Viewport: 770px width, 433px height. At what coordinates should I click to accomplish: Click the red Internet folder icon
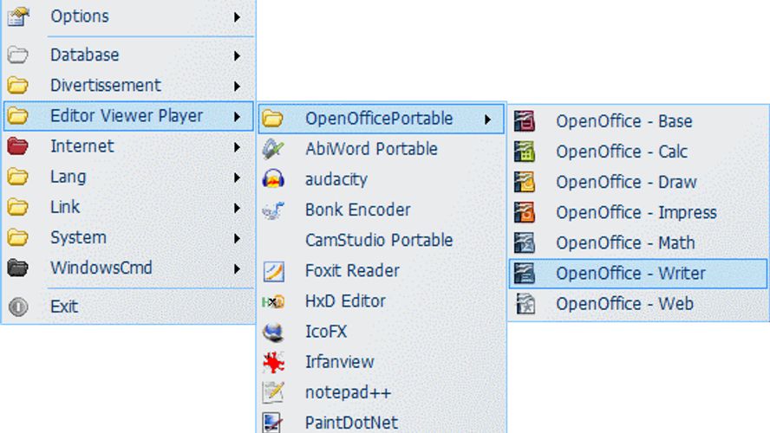click(18, 146)
